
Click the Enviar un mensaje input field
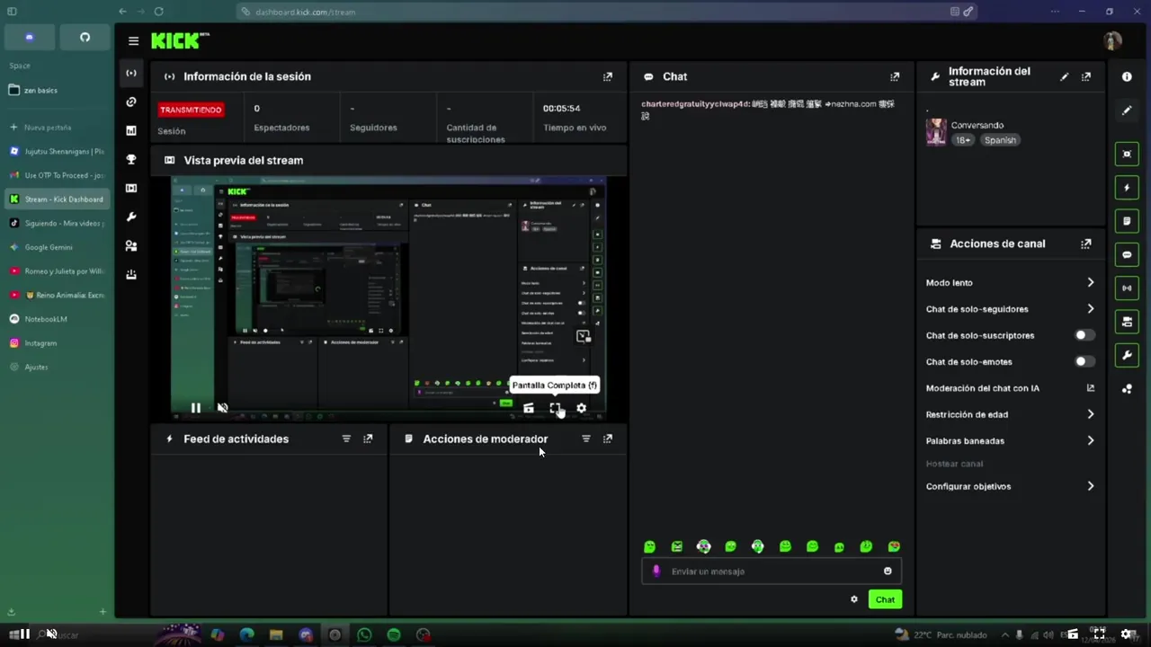tap(772, 571)
